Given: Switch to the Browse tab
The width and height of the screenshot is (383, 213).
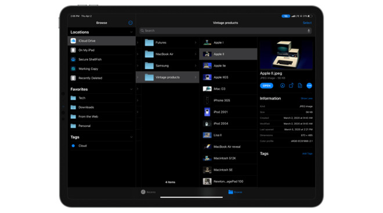Looking at the screenshot, I should click(x=235, y=192).
